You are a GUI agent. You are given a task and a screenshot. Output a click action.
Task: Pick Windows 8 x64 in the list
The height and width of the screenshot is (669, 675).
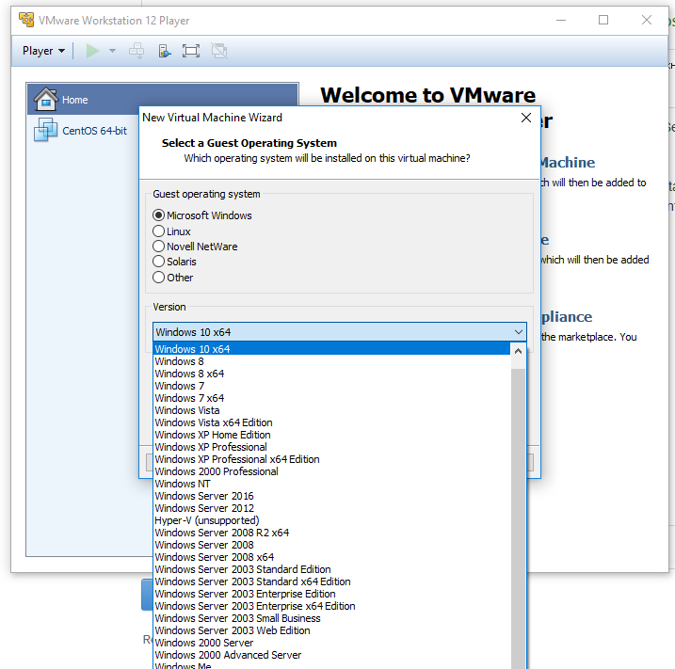click(332, 374)
